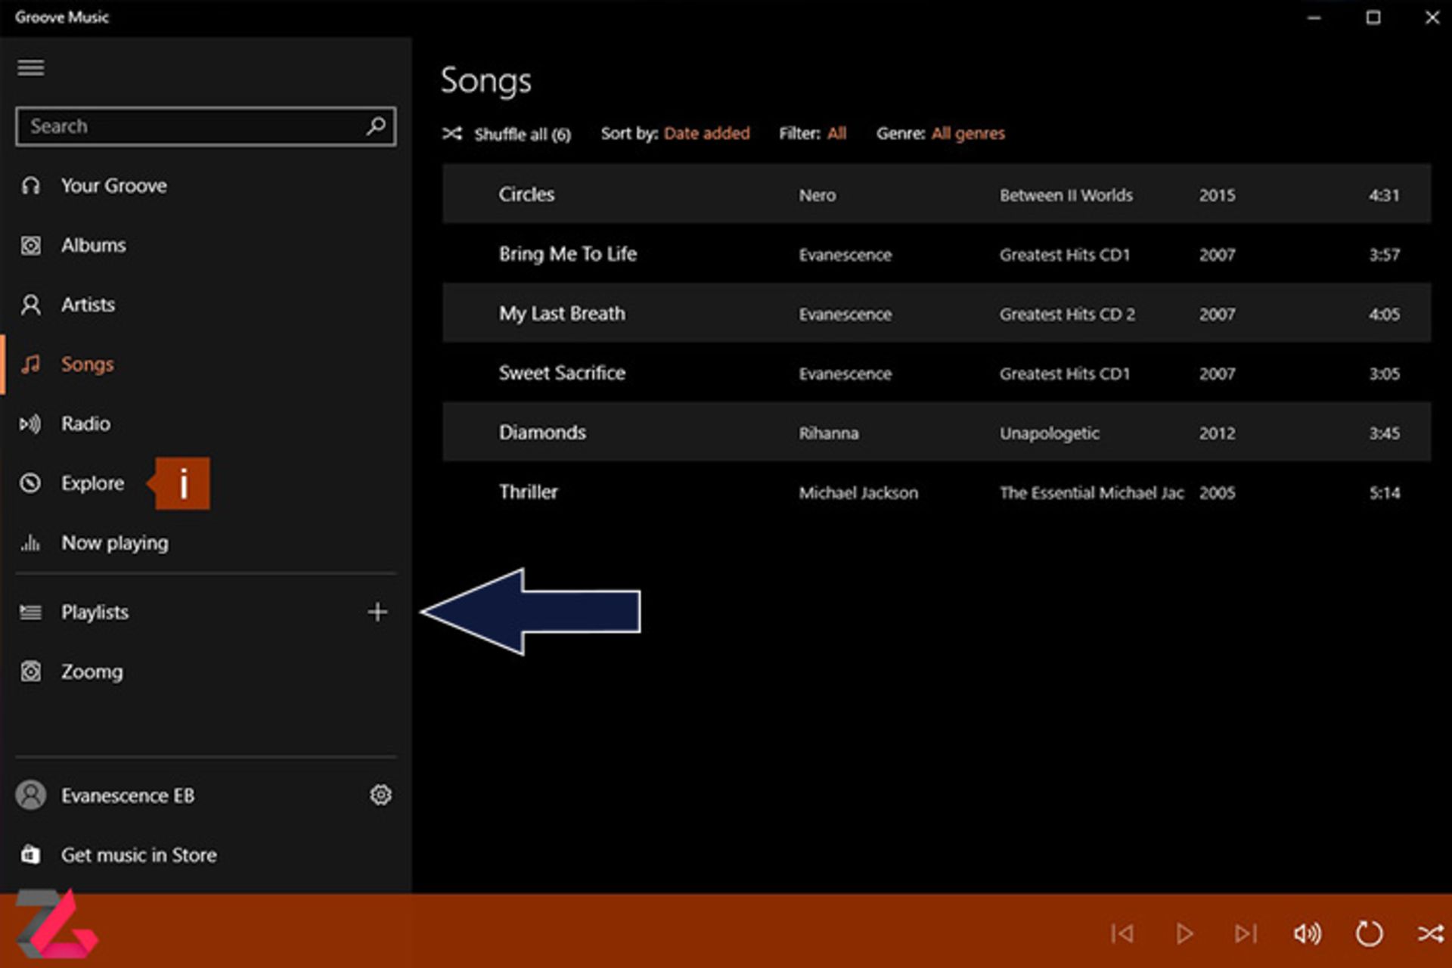
Task: Open the Artists section
Action: (88, 305)
